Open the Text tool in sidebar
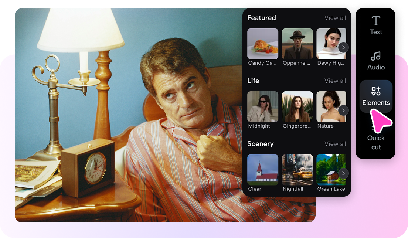408x238 pixels. coord(376,25)
